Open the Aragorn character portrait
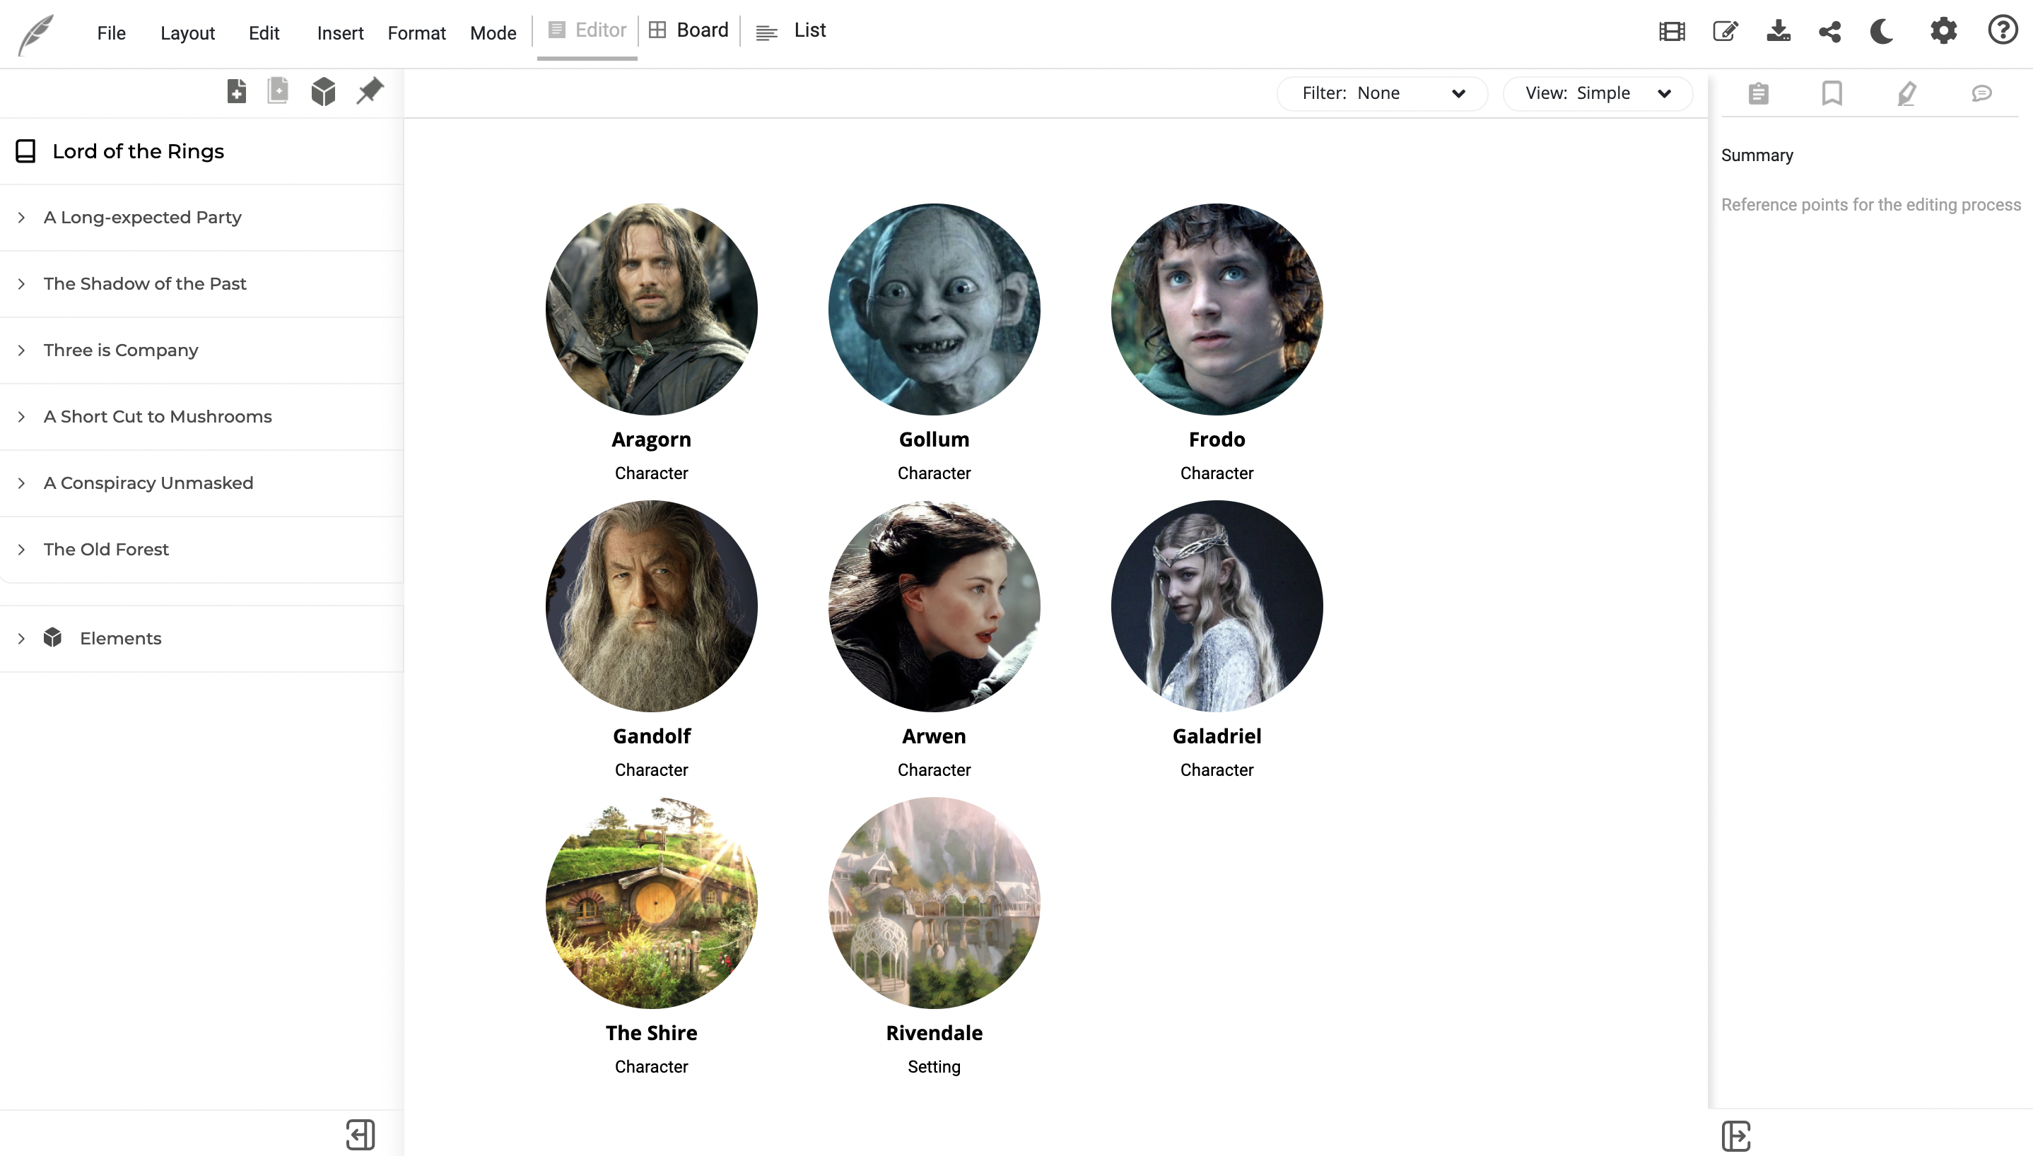Image resolution: width=2033 pixels, height=1156 pixels. (651, 309)
